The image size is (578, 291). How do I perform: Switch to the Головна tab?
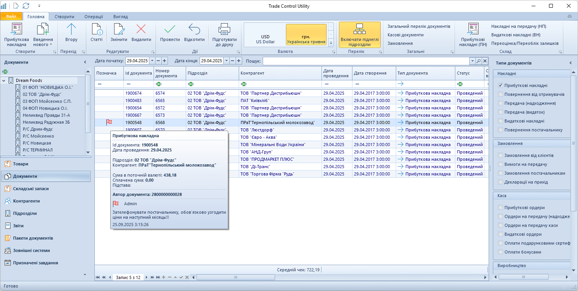click(x=36, y=17)
